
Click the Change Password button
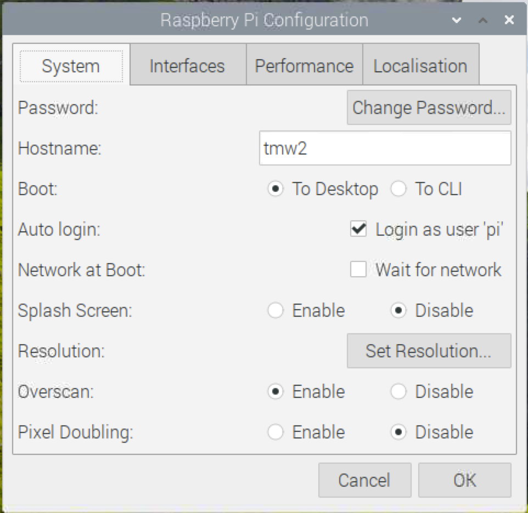click(x=429, y=107)
